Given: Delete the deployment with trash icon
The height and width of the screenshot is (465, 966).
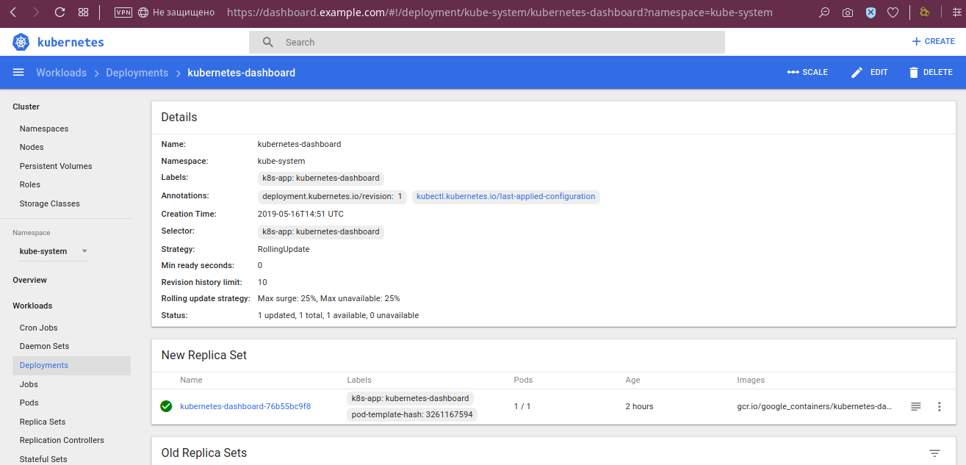Looking at the screenshot, I should pos(914,73).
